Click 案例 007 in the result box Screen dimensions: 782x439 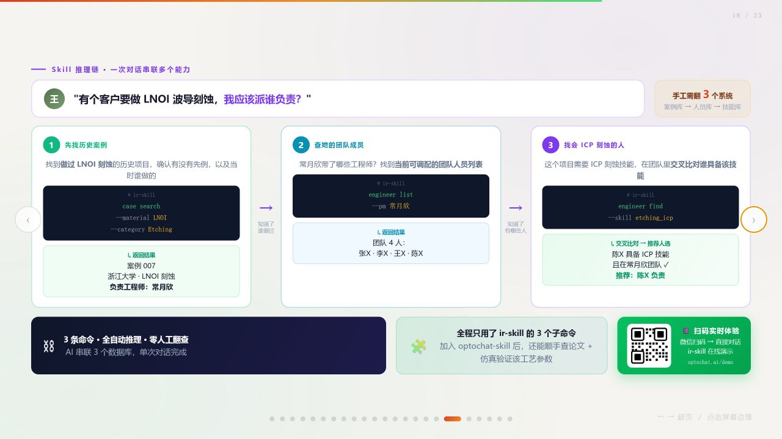tap(141, 266)
